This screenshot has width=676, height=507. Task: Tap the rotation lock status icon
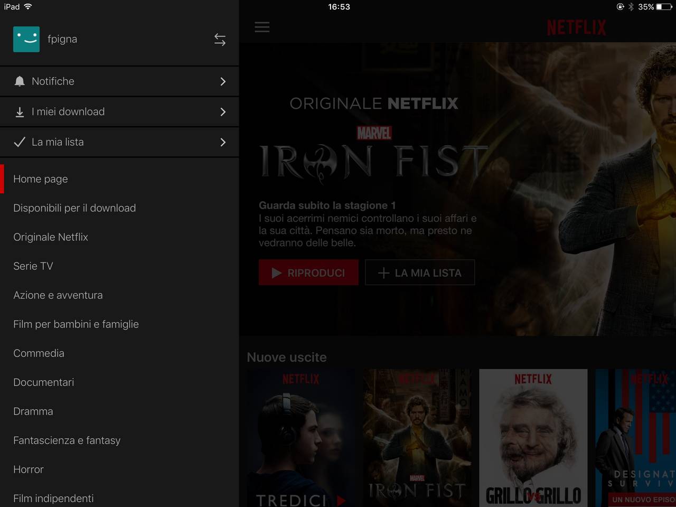620,7
